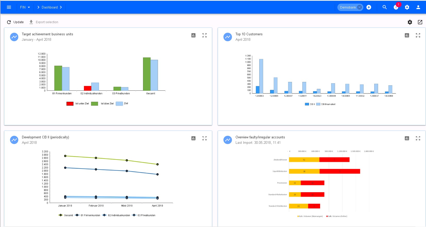Viewport: 426px width, 227px height.
Task: Expand Overview faulty/irregular accounts to fullscreen
Action: pyautogui.click(x=418, y=138)
